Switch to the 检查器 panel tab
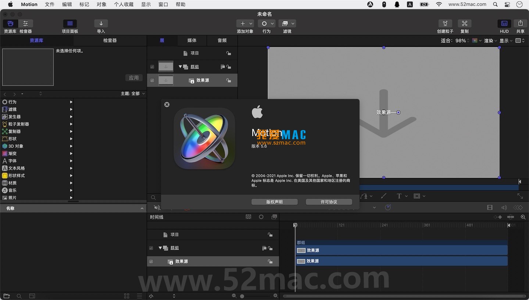The width and height of the screenshot is (529, 300). (110, 40)
